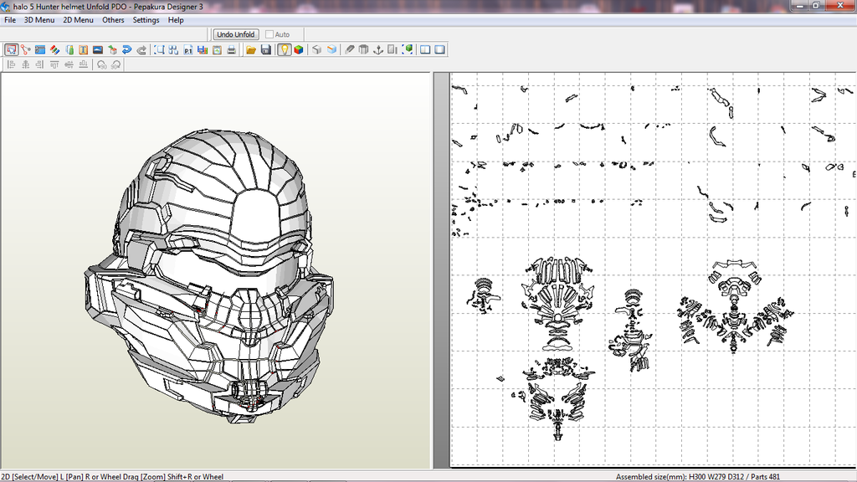
Task: Open the Settings menu
Action: coord(146,20)
